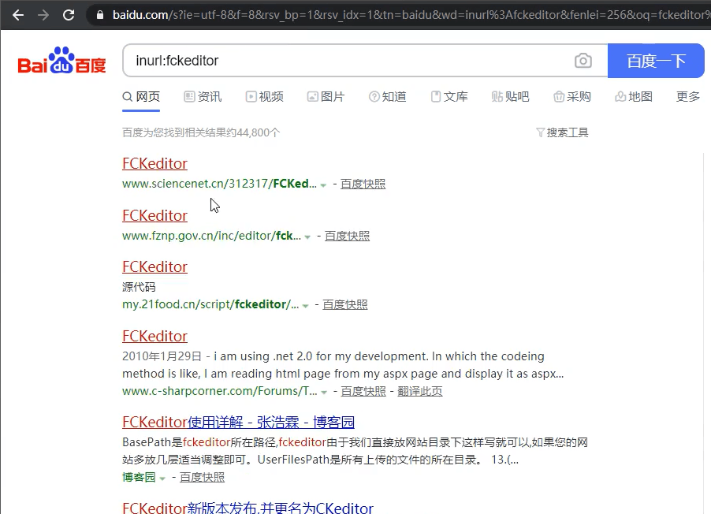Go to the 文库 tab

[449, 97]
